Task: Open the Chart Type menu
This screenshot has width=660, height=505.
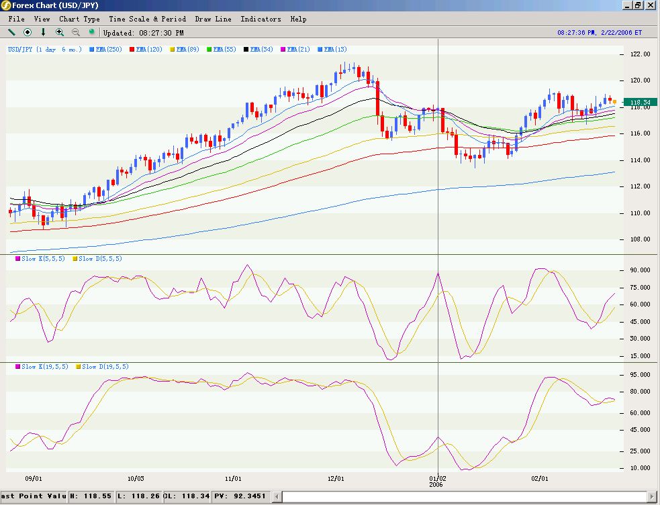Action: 79,19
